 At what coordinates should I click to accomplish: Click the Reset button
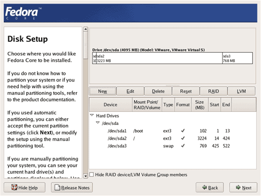(186, 91)
